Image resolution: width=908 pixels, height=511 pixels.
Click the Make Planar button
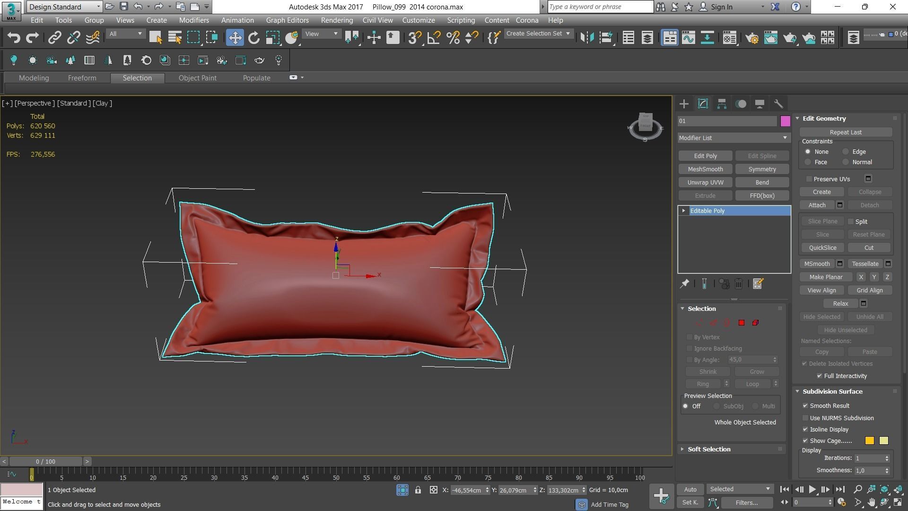(826, 277)
